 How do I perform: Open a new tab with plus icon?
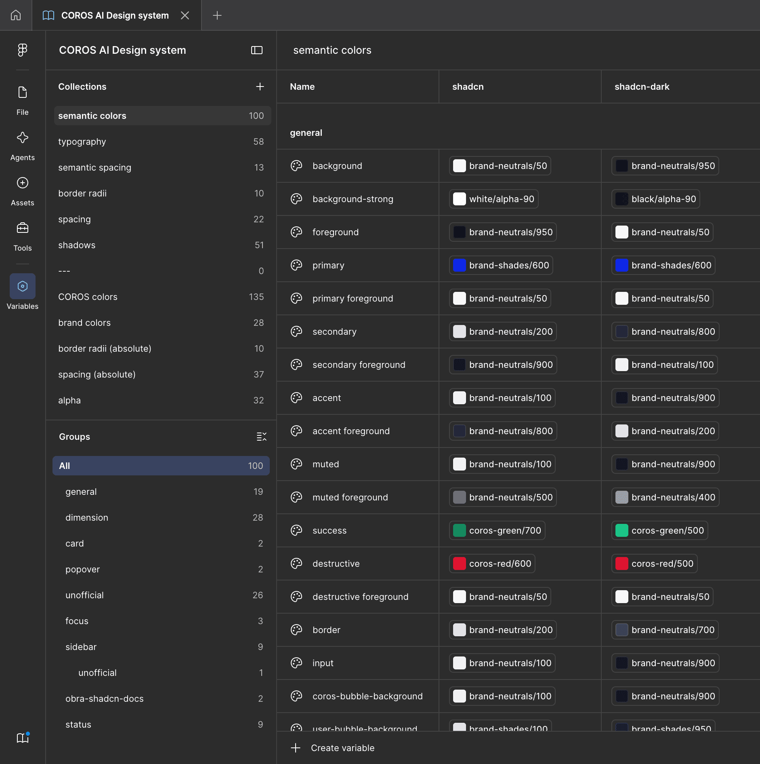pyautogui.click(x=217, y=15)
